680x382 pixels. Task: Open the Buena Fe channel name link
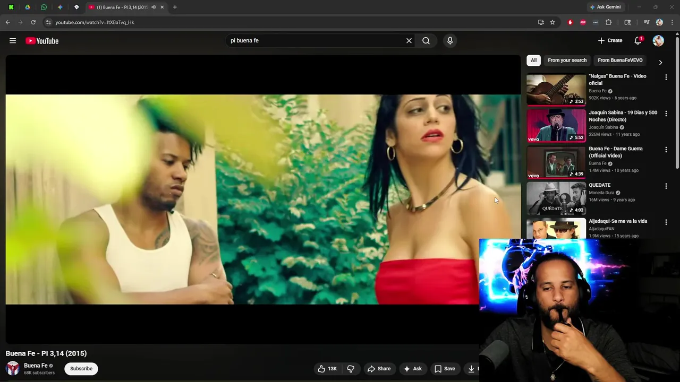[36, 366]
